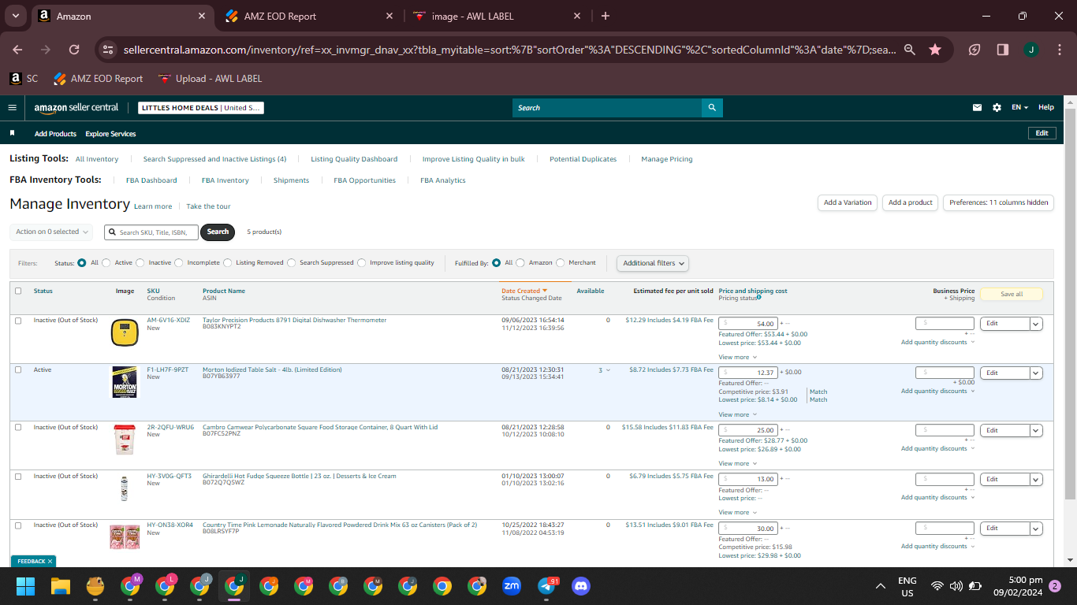Select Fulfilled By Merchant radio
Viewport: 1077px width, 605px height.
(x=561, y=263)
